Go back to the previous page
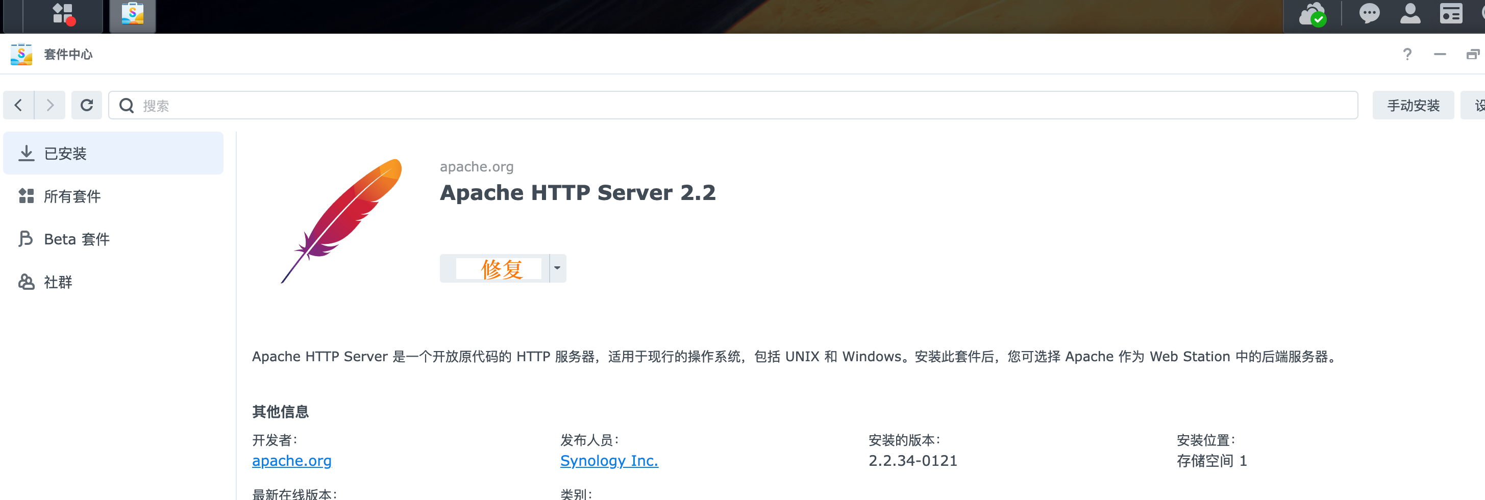Screen dimensions: 1485x500 pyautogui.click(x=18, y=106)
